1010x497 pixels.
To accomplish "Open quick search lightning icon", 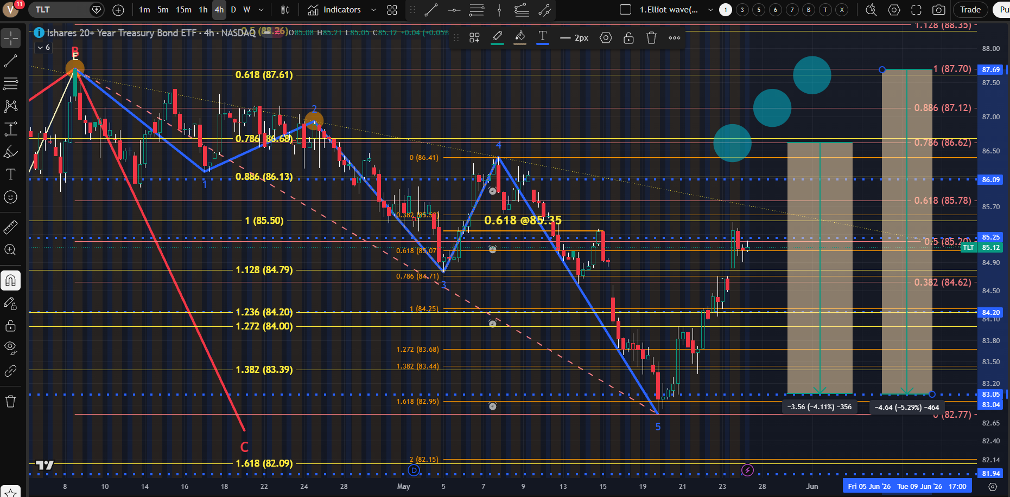I will pos(871,10).
